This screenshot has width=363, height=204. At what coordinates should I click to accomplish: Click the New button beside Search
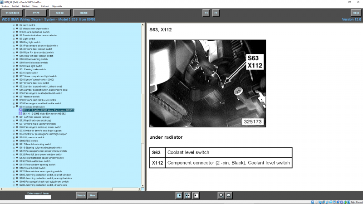pyautogui.click(x=93, y=195)
